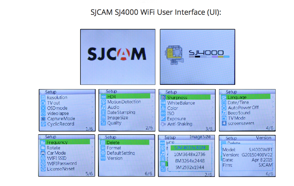Screen dimensions: 294x186
Task: Click the Car Mode car icon
Action: click(x=43, y=153)
